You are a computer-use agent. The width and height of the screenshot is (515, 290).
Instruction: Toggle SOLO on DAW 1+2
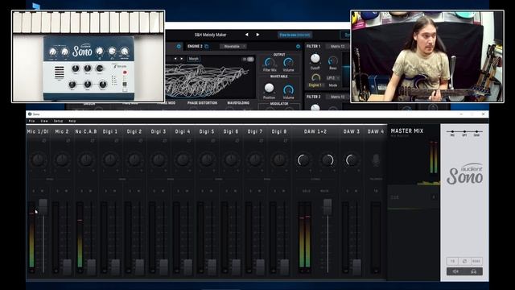pos(306,191)
